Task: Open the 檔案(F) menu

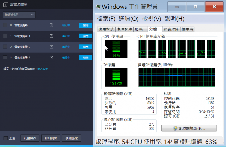Action: [106, 19]
